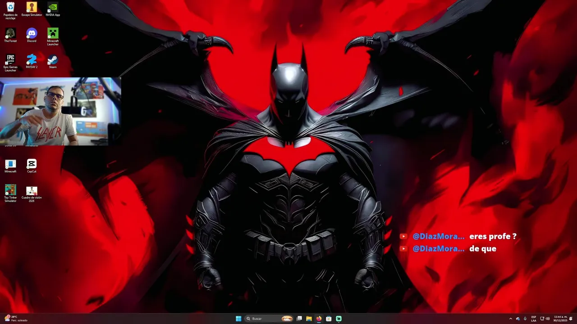Open the Steam desktop icon
Viewport: 577px width, 324px height.
click(x=53, y=62)
